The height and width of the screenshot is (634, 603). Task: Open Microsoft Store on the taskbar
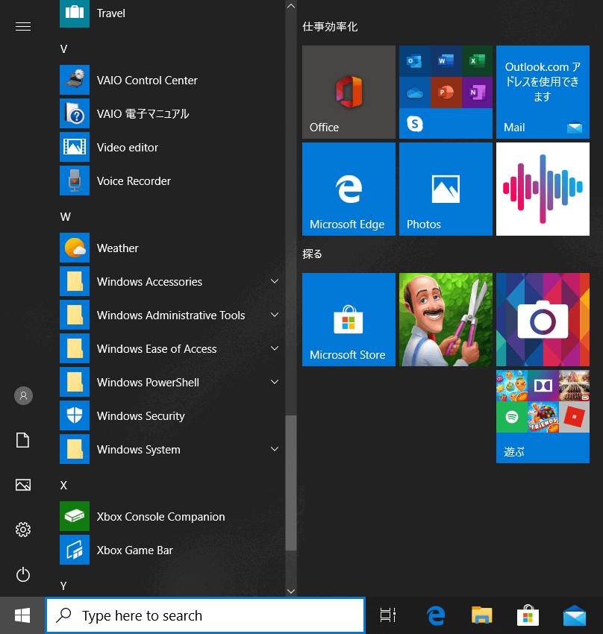pyautogui.click(x=528, y=615)
